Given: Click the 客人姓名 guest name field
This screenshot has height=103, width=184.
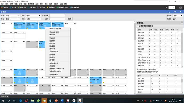Looking at the screenshot, I should pos(57,16).
